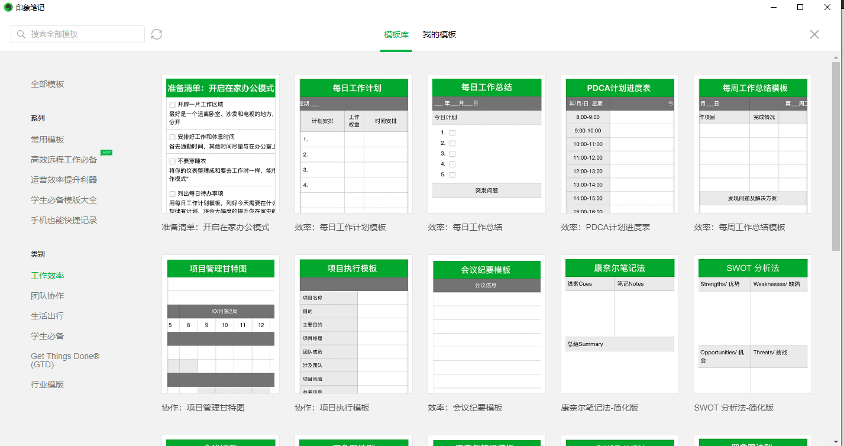Screen dimensions: 844x446
Task: Click caption 效率：每日工作计划模板
Action: [340, 227]
